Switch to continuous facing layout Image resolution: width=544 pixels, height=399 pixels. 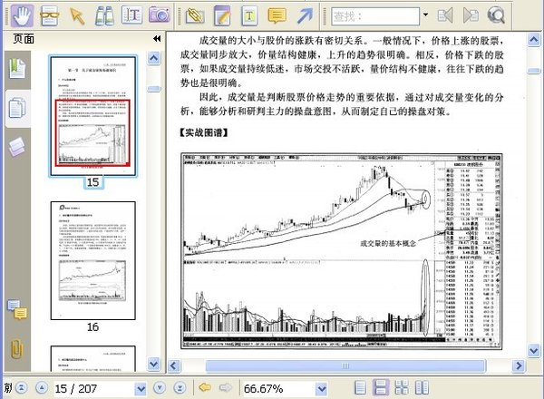pos(402,388)
